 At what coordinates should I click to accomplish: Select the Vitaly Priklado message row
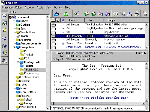98,47
